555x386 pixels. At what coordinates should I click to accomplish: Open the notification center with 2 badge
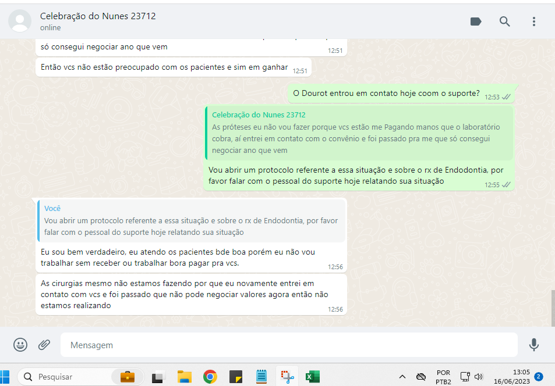click(x=539, y=377)
